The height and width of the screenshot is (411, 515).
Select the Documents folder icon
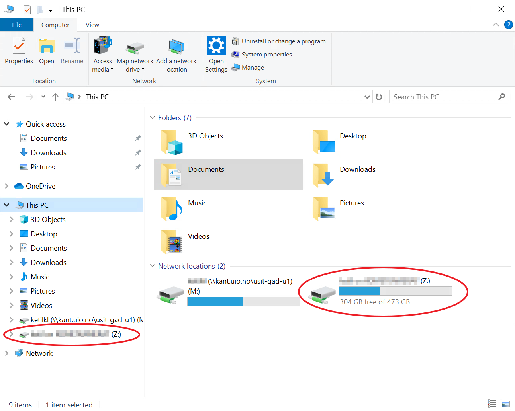pyautogui.click(x=172, y=175)
